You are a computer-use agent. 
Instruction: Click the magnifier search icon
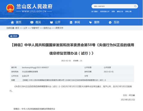pos(135,6)
